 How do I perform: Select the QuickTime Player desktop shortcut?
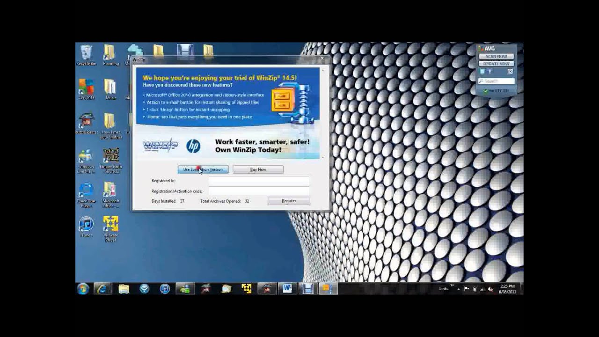click(86, 196)
